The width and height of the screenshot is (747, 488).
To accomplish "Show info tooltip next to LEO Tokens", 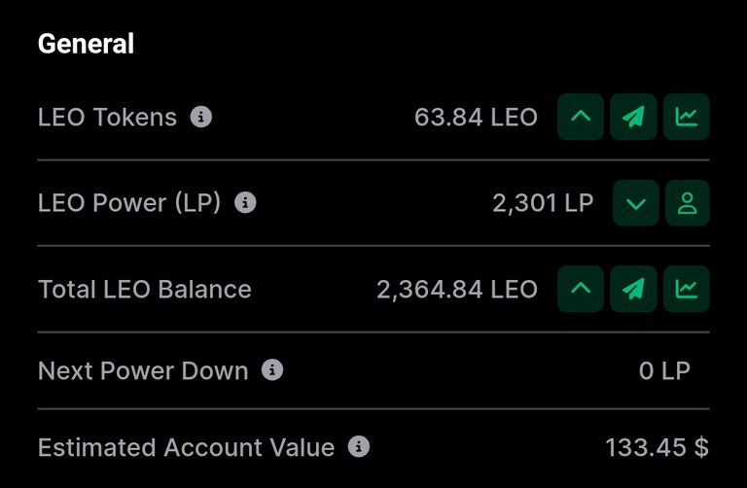I will tap(201, 117).
